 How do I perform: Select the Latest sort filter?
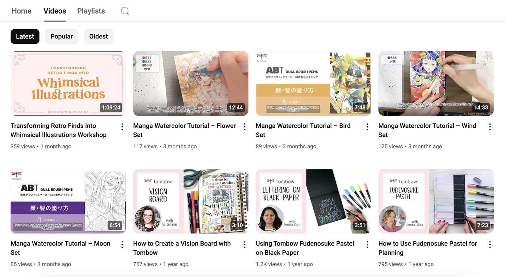(x=25, y=37)
